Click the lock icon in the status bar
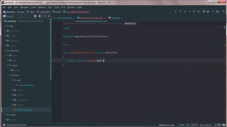Image resolution: width=227 pixels, height=127 pixels. click(216, 125)
